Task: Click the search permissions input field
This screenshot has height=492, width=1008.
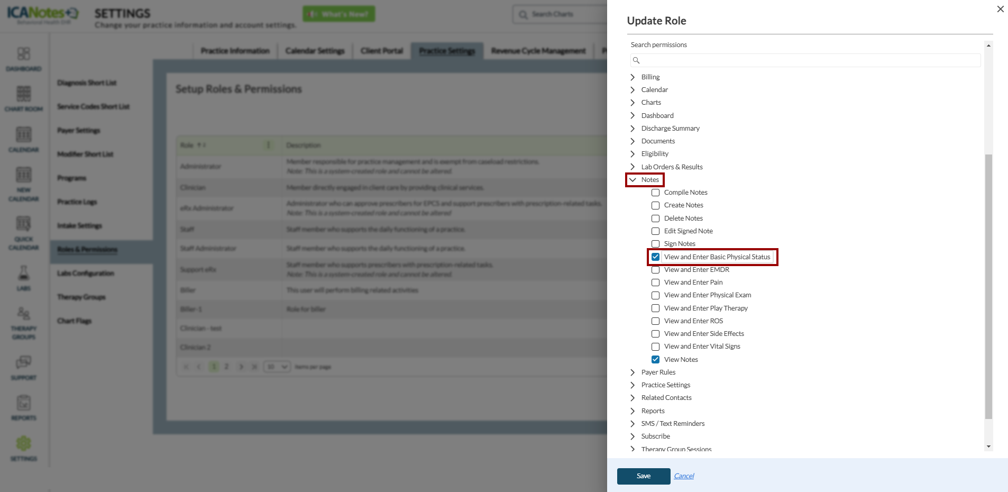Action: click(x=805, y=60)
